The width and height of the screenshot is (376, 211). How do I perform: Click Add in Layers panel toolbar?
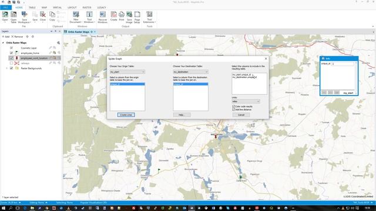click(6, 36)
